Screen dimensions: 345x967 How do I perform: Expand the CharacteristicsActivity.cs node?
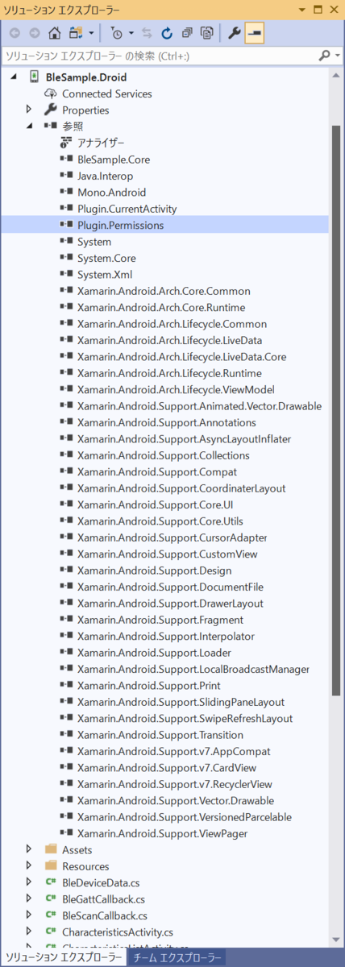[x=29, y=932]
